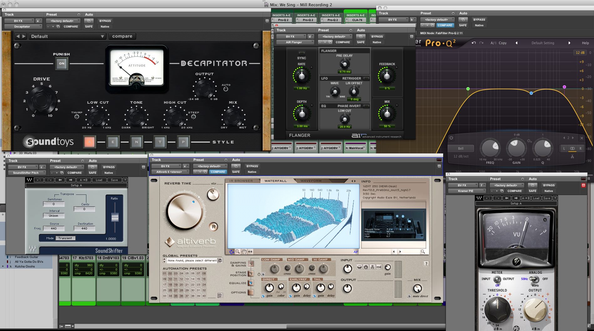Click the Decapitator next preset arrow
This screenshot has height=331, width=594.
(24, 36)
